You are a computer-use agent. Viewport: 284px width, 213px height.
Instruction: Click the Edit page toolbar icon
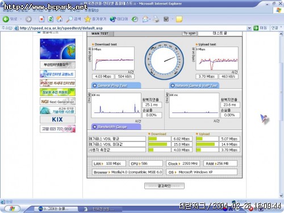pyautogui.click(x=166, y=19)
